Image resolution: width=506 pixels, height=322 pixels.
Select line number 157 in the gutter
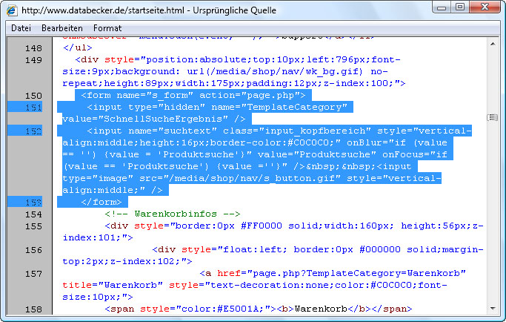[33, 274]
